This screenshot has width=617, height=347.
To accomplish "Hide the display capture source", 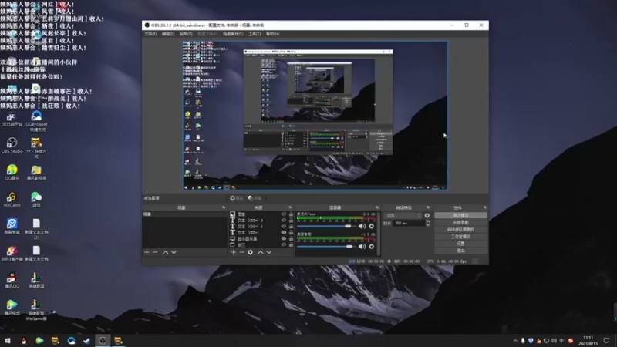I will pyautogui.click(x=283, y=239).
